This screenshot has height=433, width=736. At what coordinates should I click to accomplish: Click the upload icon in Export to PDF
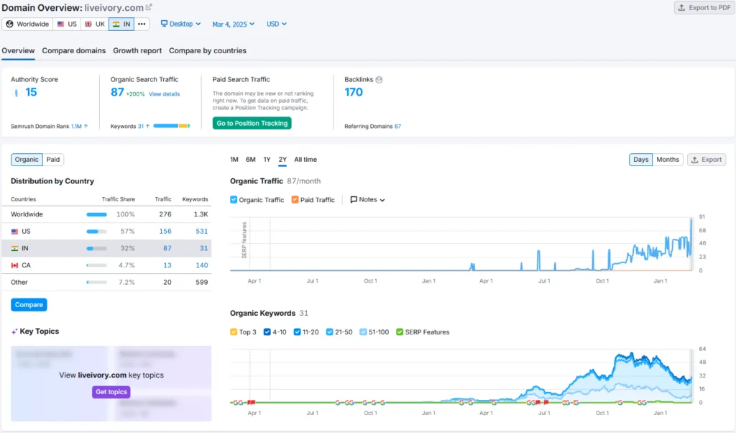click(x=681, y=7)
